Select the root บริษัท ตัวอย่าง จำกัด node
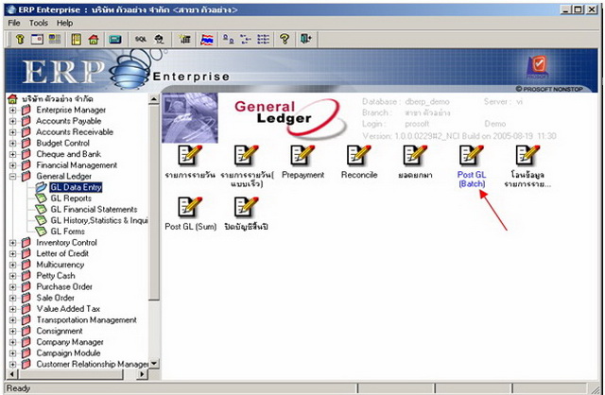605x395 pixels. [x=57, y=98]
